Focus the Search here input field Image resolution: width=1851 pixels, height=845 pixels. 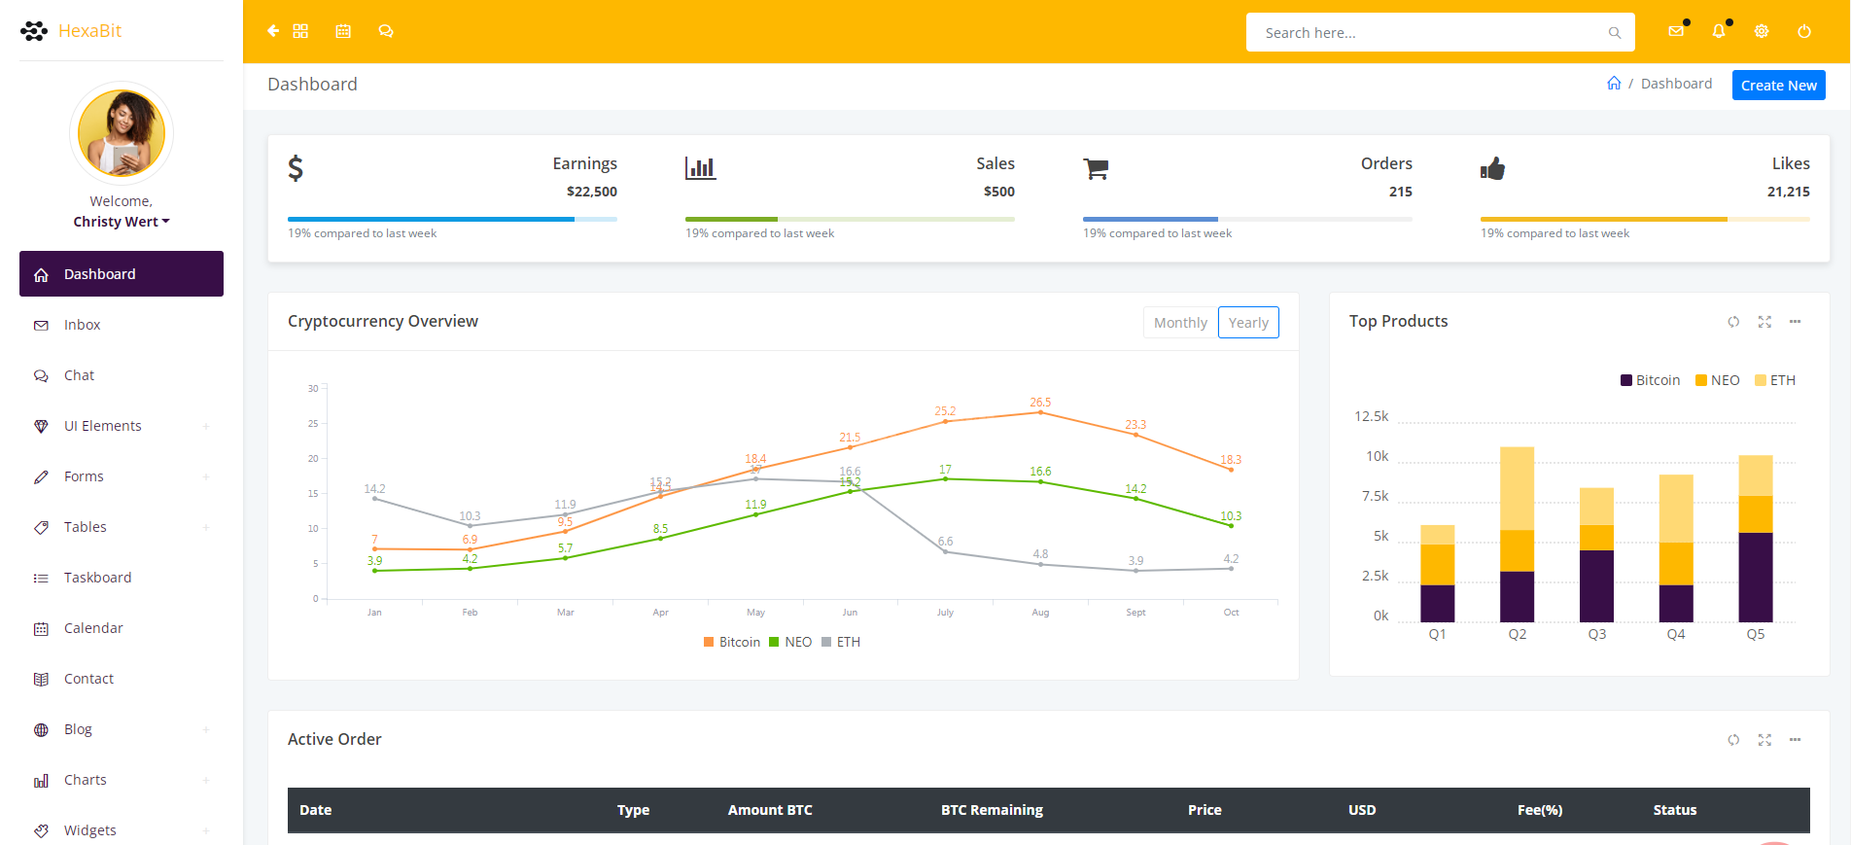pos(1441,32)
